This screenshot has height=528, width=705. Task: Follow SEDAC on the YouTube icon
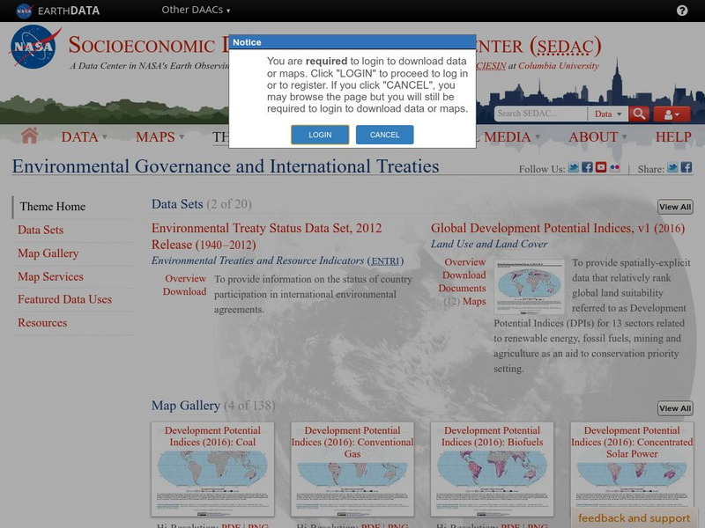(600, 167)
